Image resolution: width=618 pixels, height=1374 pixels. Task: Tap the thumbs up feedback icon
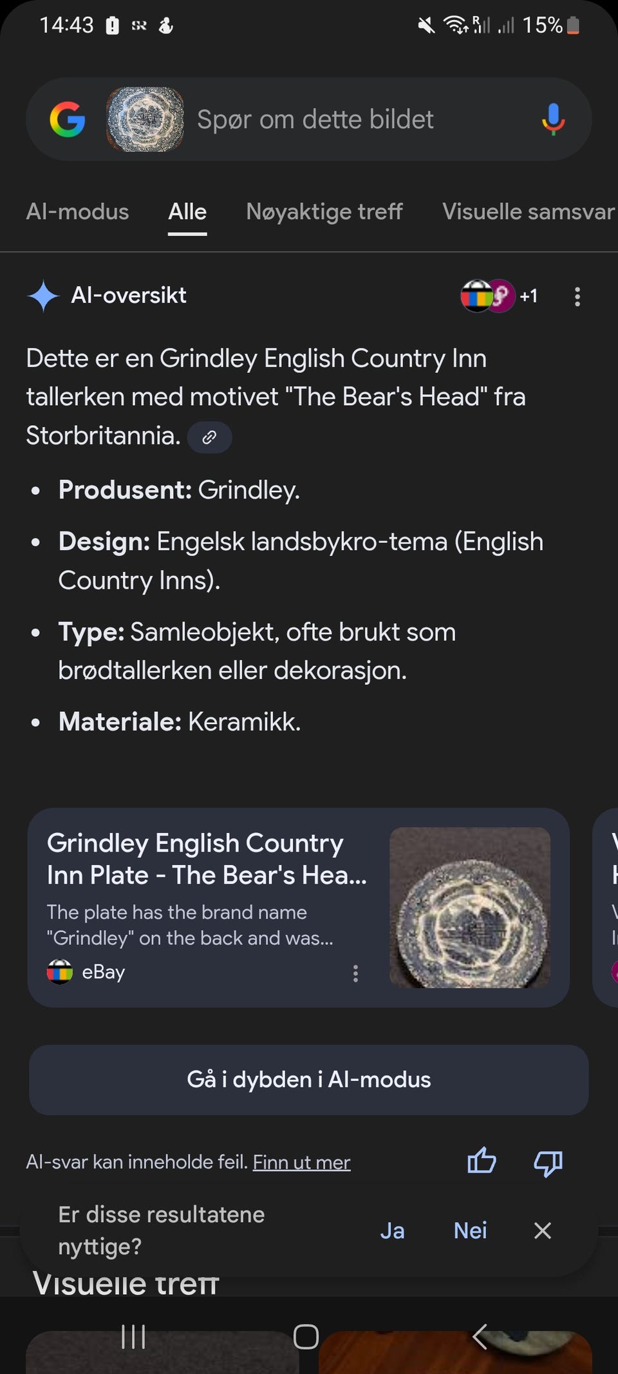(x=482, y=1161)
